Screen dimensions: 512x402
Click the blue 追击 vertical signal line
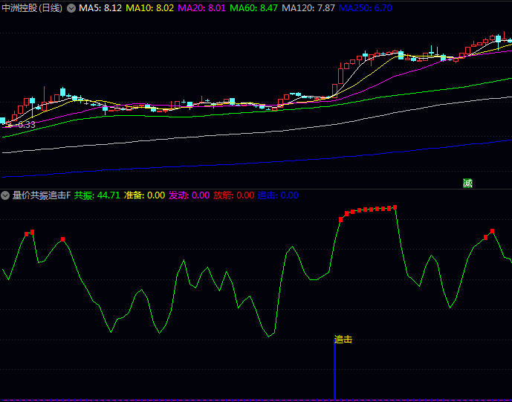point(334,372)
